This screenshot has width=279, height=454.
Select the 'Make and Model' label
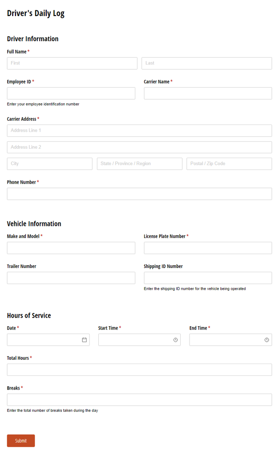click(23, 236)
